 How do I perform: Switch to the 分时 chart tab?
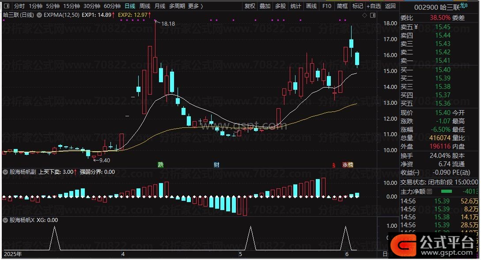[19, 6]
